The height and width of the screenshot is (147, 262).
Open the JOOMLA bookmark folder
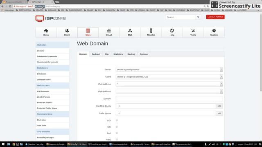(140, 10)
